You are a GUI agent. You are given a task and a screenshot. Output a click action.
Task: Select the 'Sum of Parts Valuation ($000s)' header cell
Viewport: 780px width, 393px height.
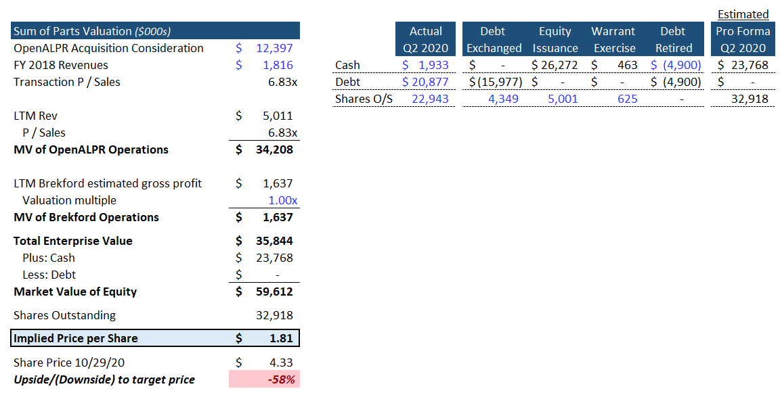pyautogui.click(x=155, y=31)
